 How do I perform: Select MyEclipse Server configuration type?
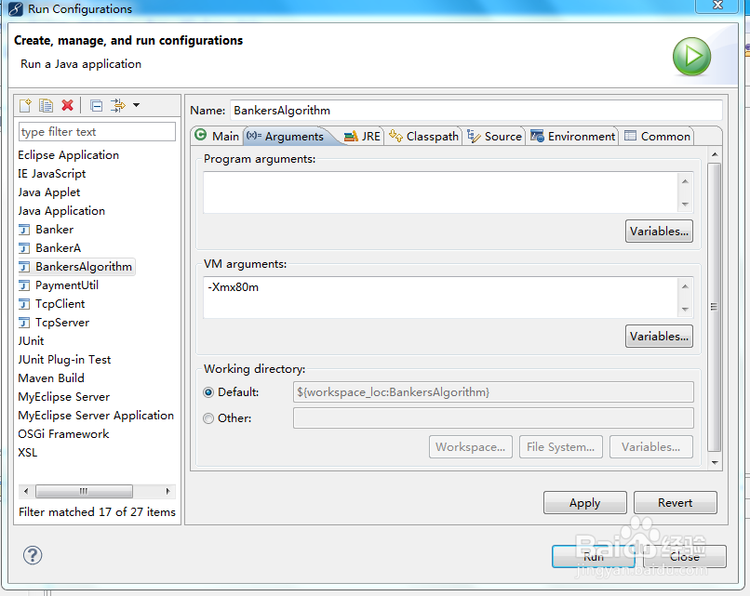tap(63, 397)
